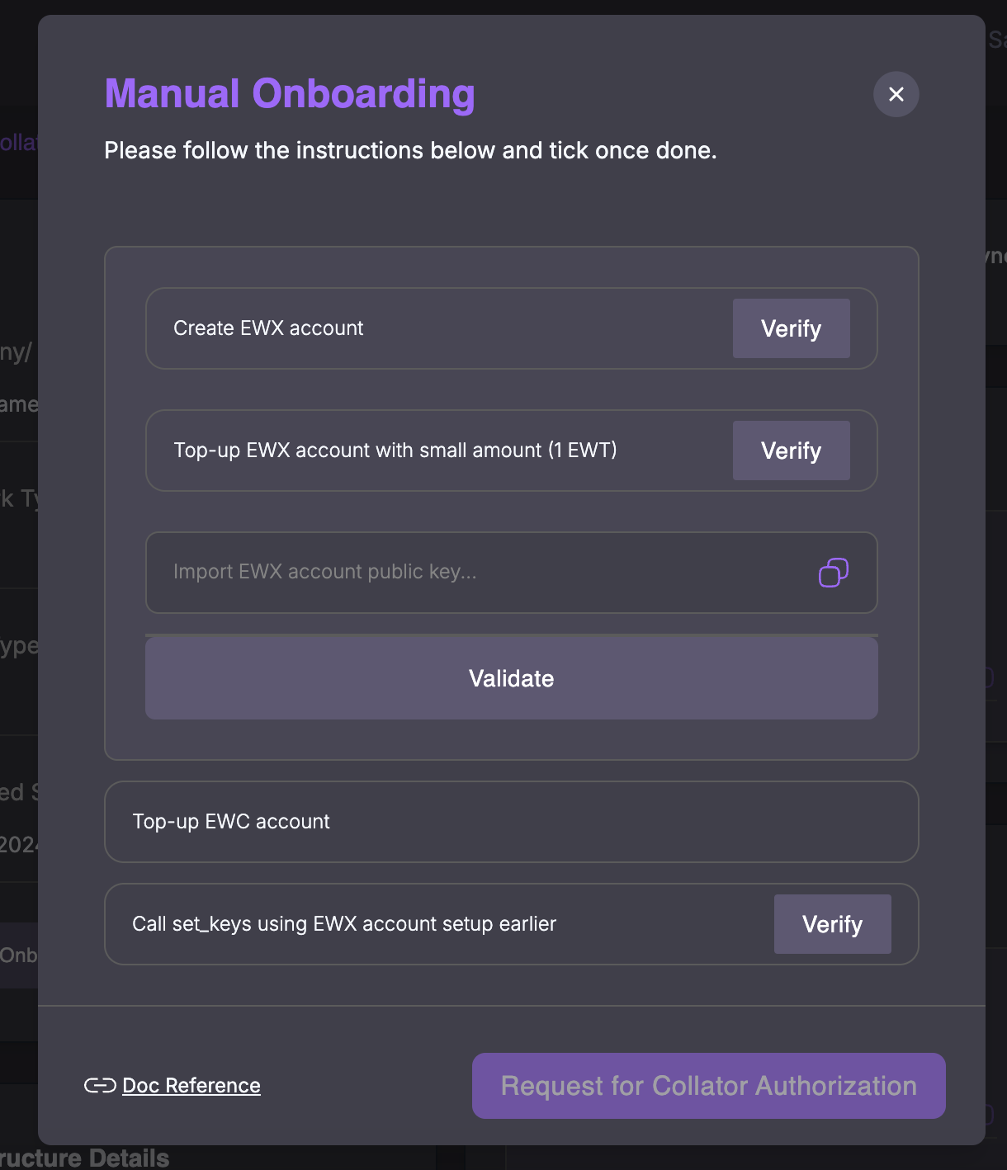Screen dimensions: 1007x1170
Task: Click the partially hidden Onb tab behind dialog
Action: click(19, 955)
